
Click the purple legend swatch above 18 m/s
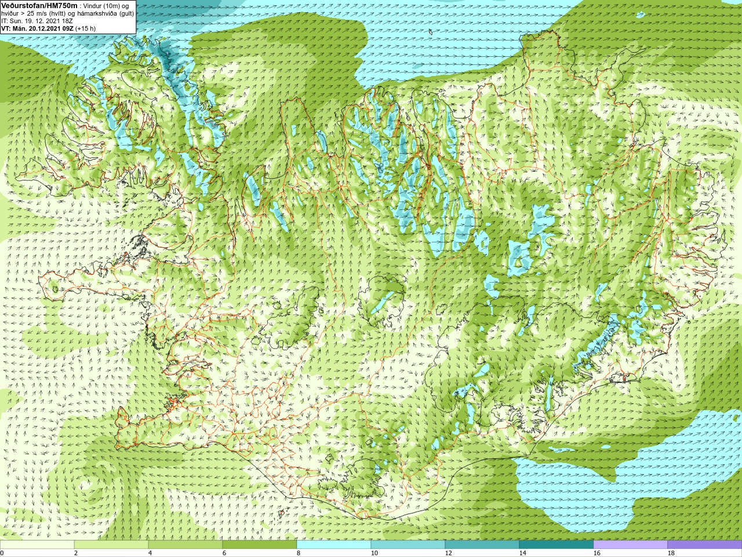(705, 545)
